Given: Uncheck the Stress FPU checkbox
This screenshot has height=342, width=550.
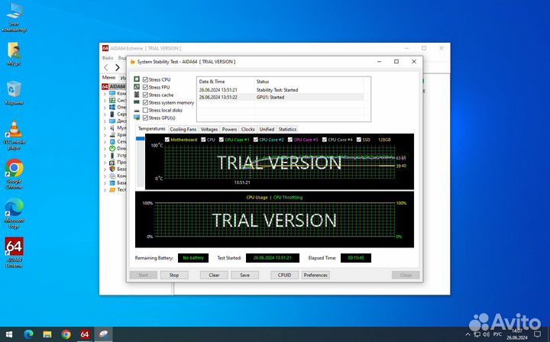Looking at the screenshot, I should tap(145, 88).
